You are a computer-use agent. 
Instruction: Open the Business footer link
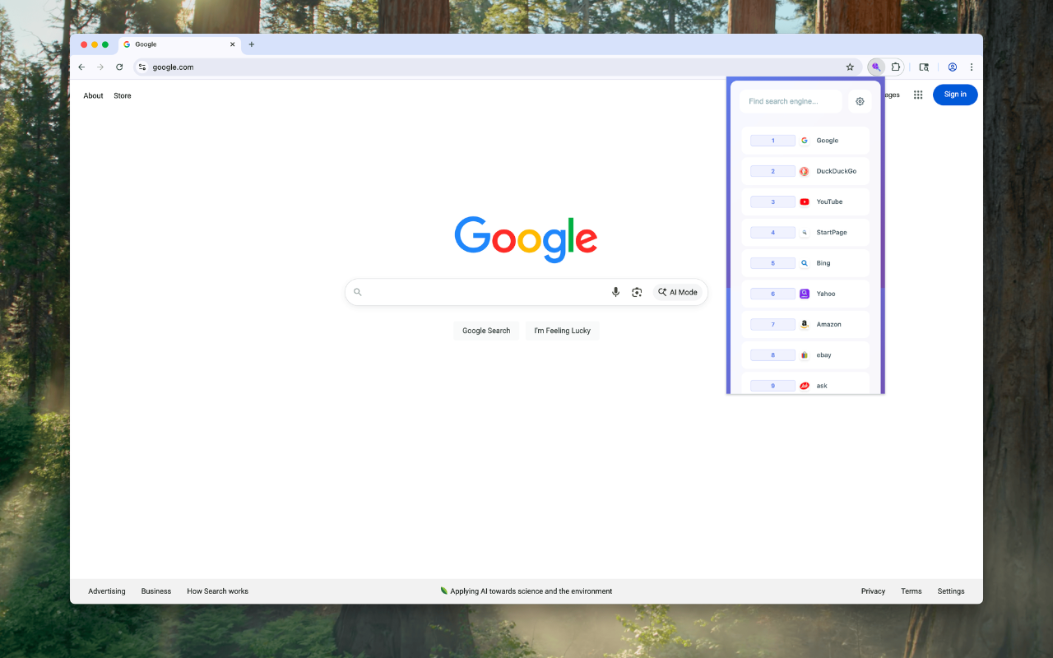156,591
